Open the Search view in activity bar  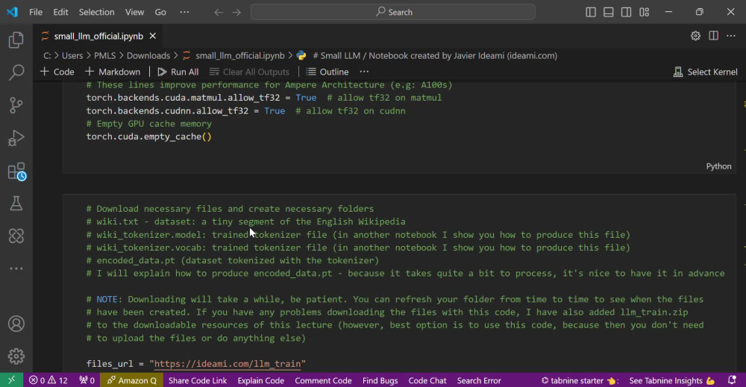tap(16, 72)
